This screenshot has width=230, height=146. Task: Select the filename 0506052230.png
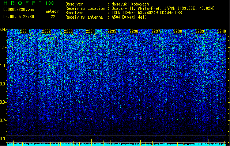pos(19,9)
